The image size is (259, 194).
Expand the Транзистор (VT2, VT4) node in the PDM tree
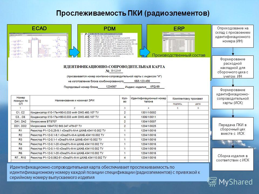(85, 50)
